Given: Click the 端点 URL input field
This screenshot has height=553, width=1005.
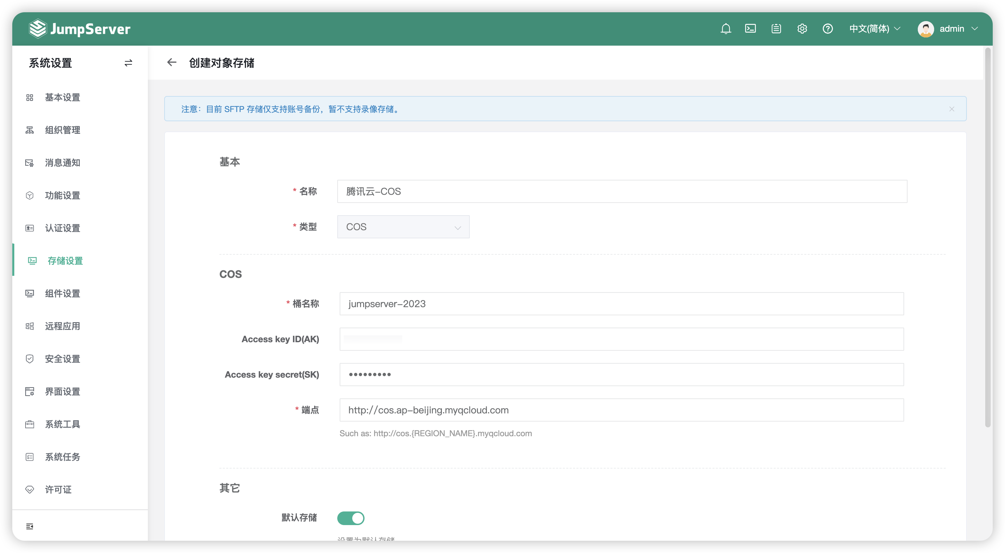Looking at the screenshot, I should point(622,410).
